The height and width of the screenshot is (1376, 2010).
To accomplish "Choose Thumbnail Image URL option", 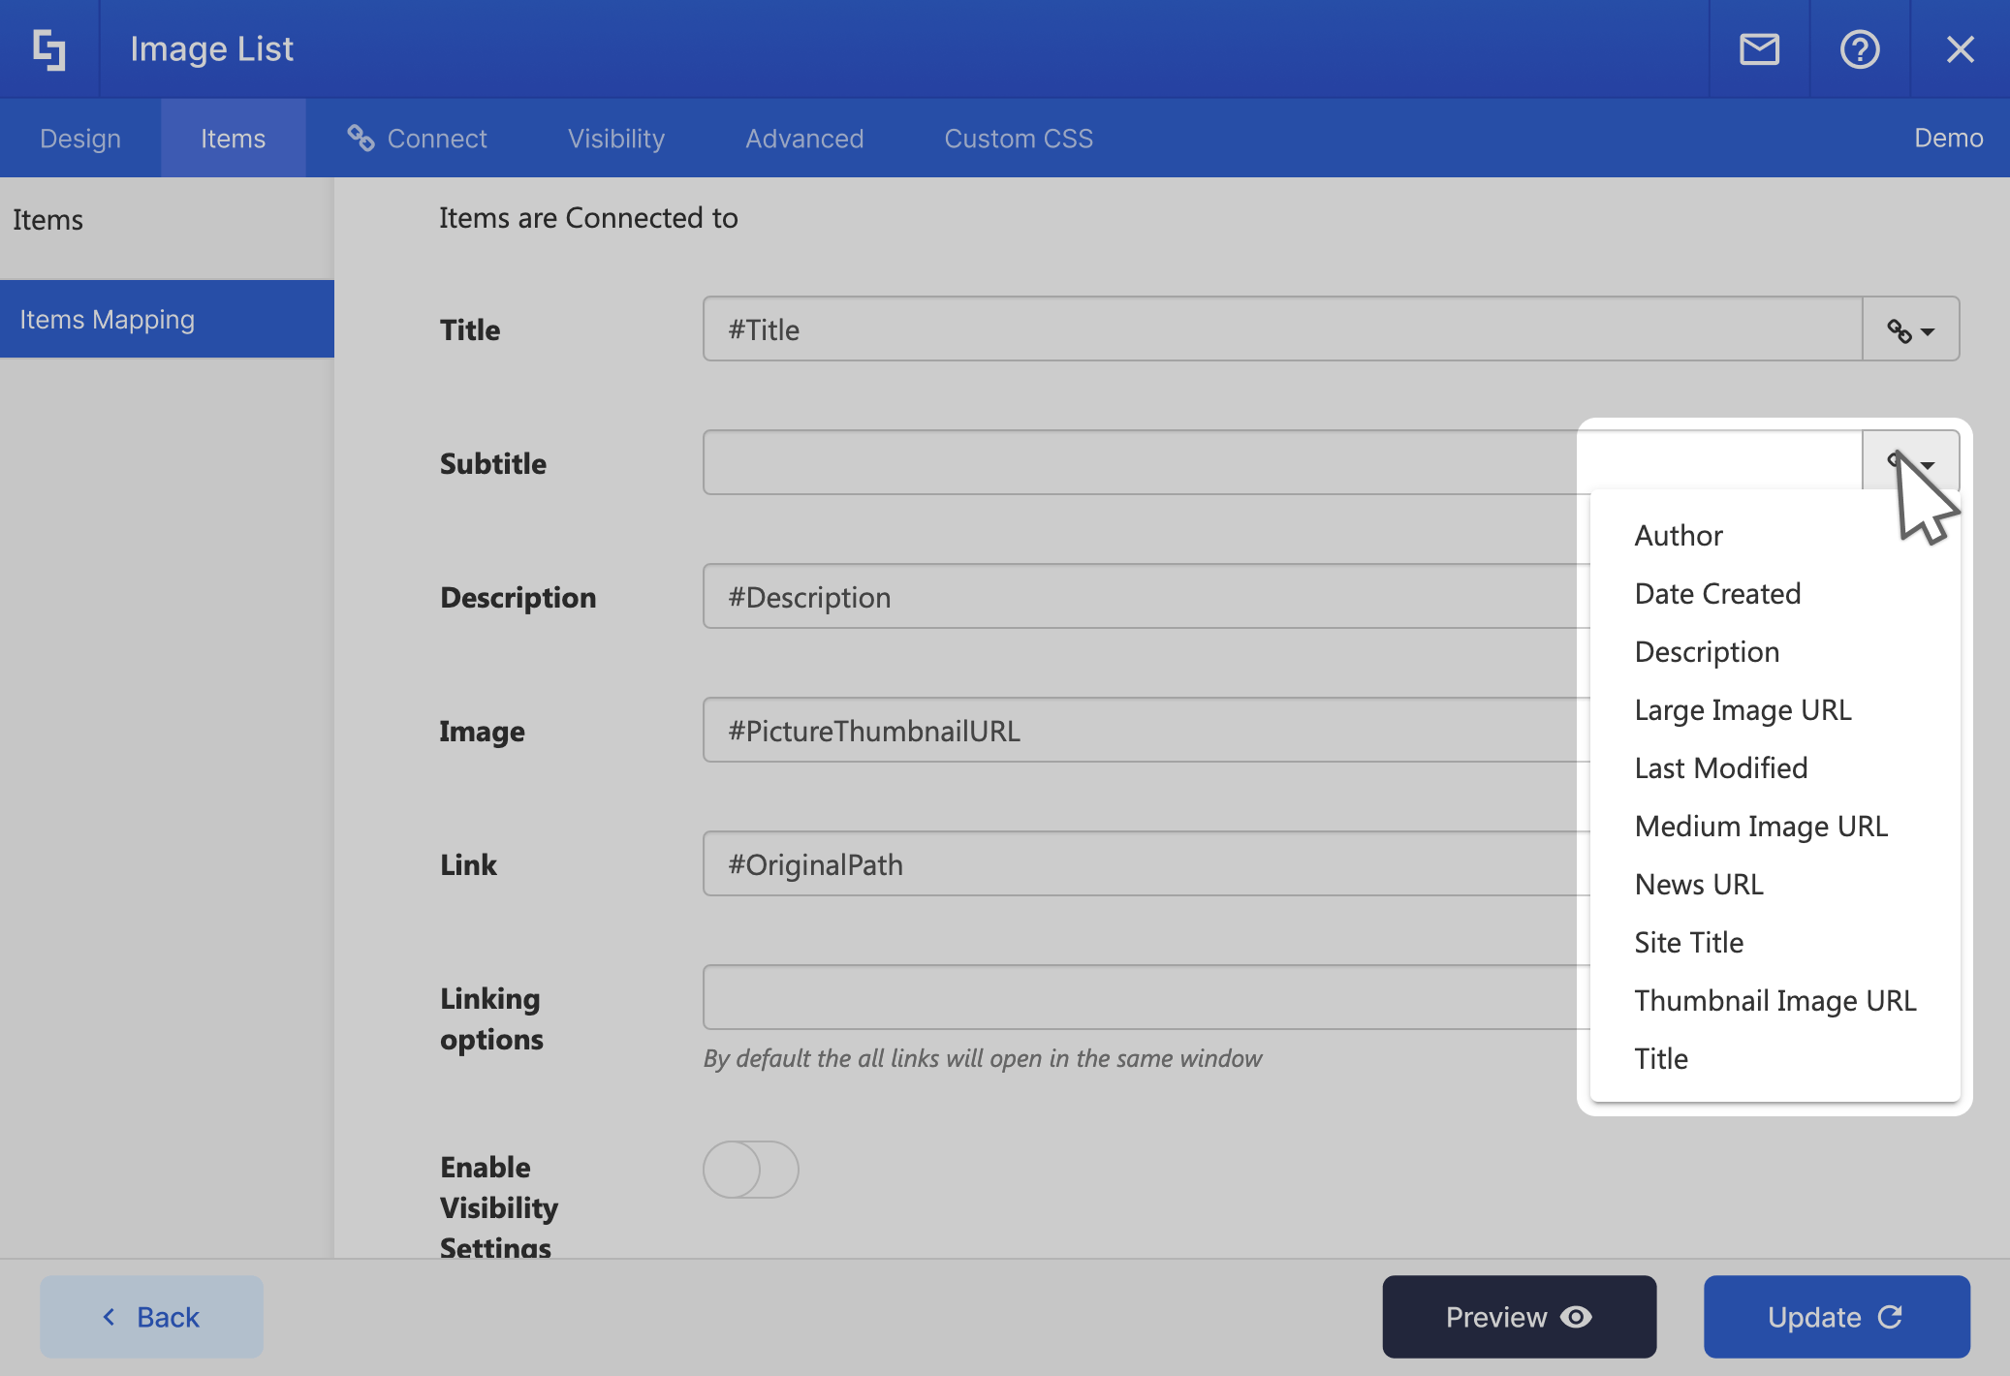I will click(x=1774, y=1001).
